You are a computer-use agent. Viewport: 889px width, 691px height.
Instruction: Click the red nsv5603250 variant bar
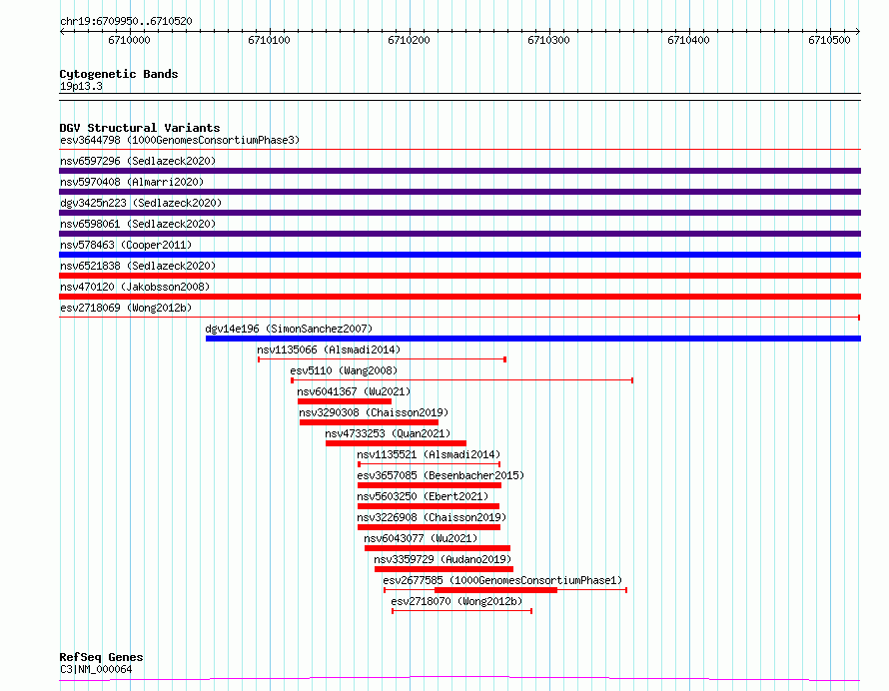(429, 506)
